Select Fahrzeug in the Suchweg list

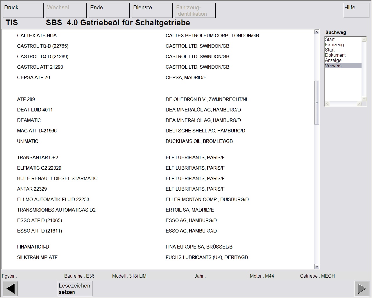pos(334,45)
